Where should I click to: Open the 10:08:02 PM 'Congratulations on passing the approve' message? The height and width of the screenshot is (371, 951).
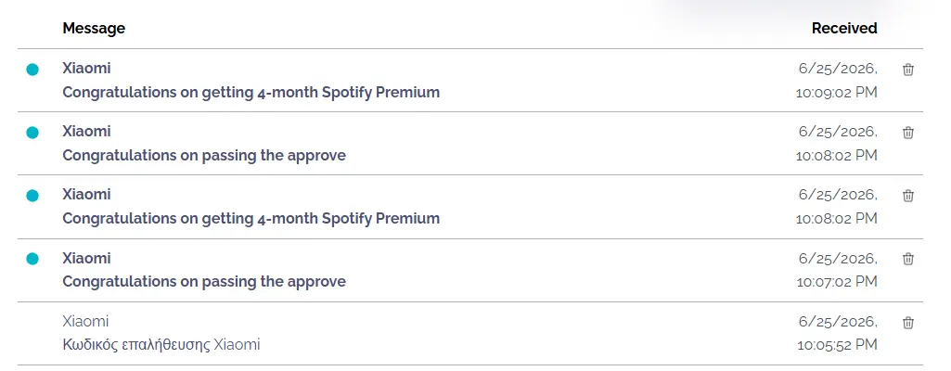click(x=204, y=155)
